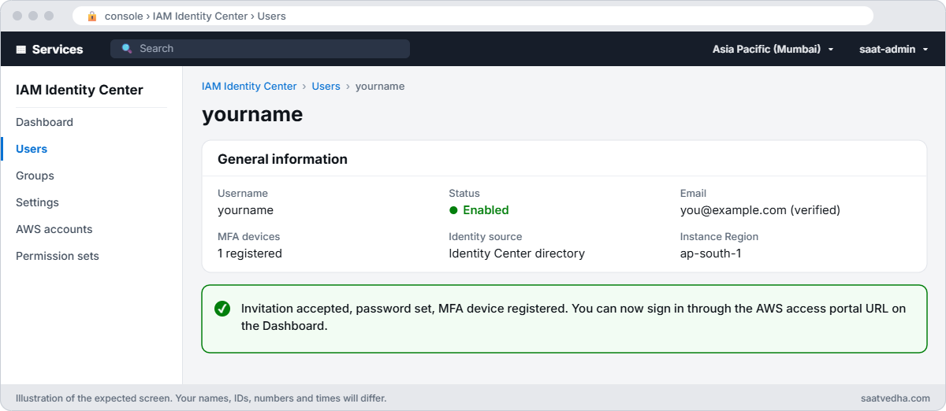Focus the console Search field
The width and height of the screenshot is (946, 411).
260,49
